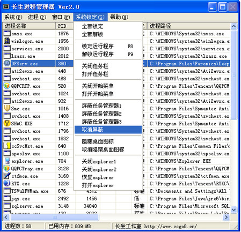
Task: Select the DFServ.exe globe icon
Action: pyautogui.click(x=7, y=63)
